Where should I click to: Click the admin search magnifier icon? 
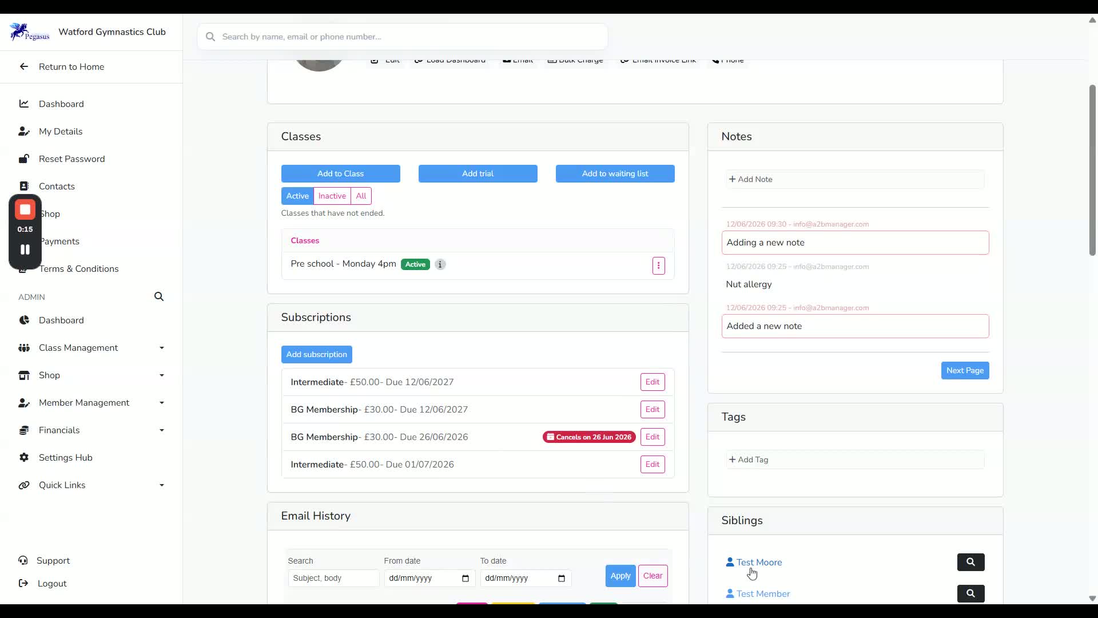tap(159, 296)
